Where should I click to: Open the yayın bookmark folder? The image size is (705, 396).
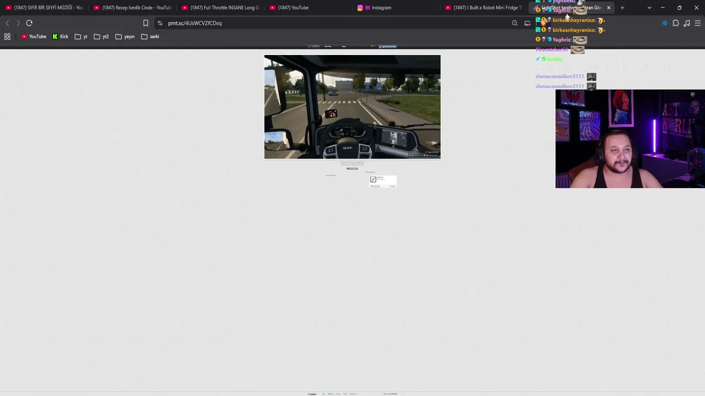(x=125, y=36)
